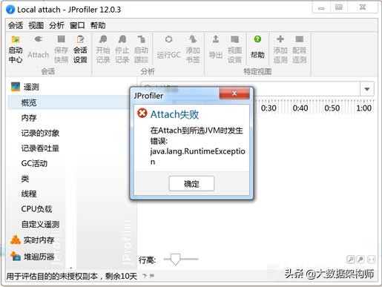Image resolution: width=382 pixels, height=287 pixels.
Task: Select GC活动 in sidebar
Action: pyautogui.click(x=34, y=163)
